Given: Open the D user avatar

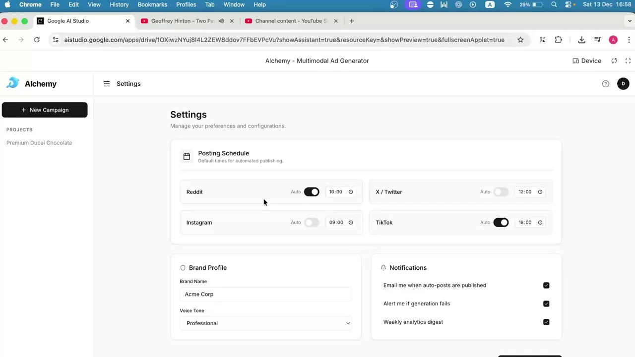Looking at the screenshot, I should [x=623, y=84].
